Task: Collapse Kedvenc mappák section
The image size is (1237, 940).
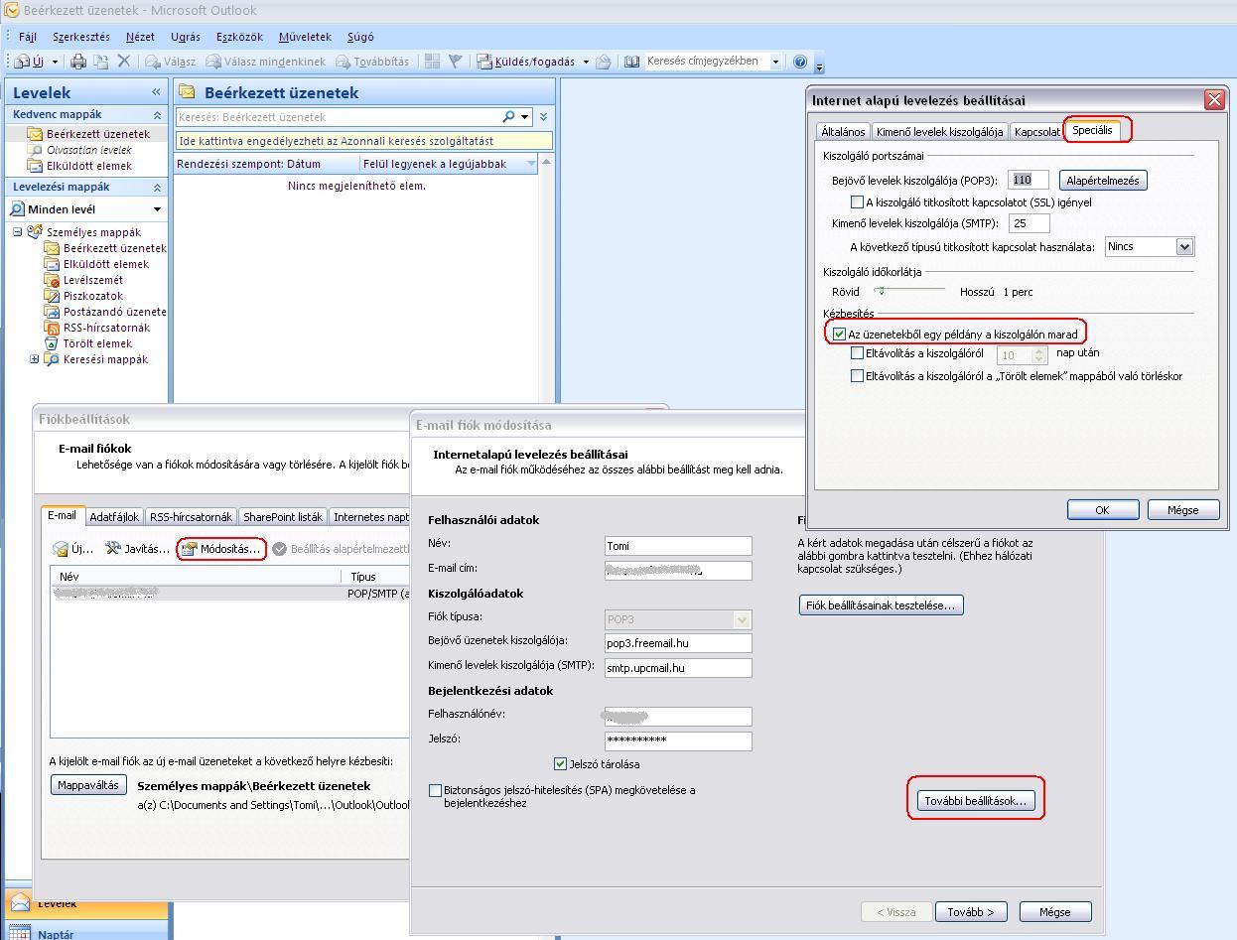Action: 157,115
